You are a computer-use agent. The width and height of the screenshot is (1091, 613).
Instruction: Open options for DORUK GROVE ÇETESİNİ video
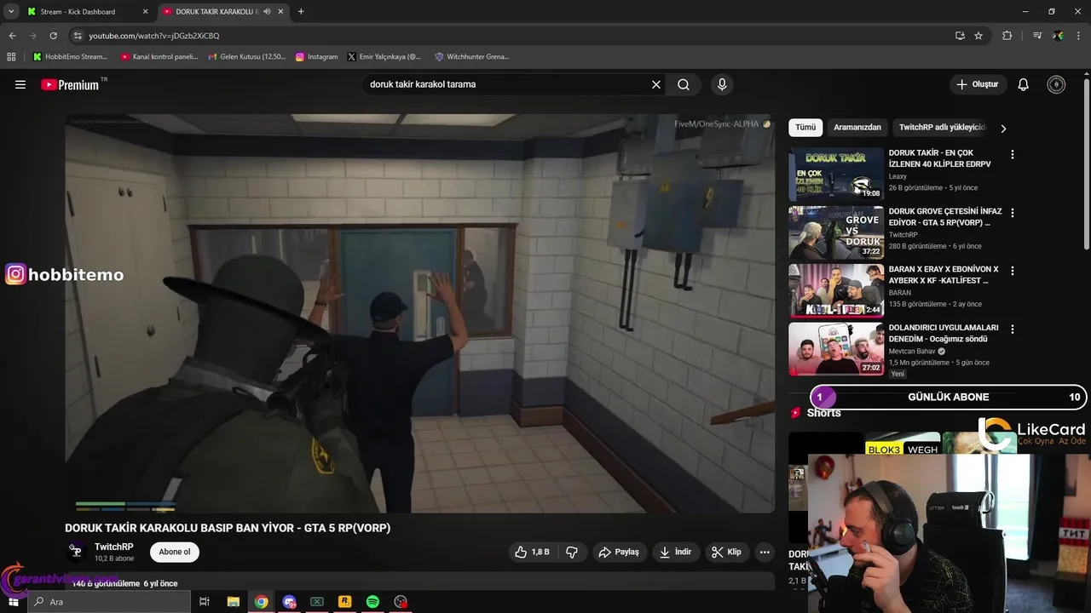click(1013, 213)
